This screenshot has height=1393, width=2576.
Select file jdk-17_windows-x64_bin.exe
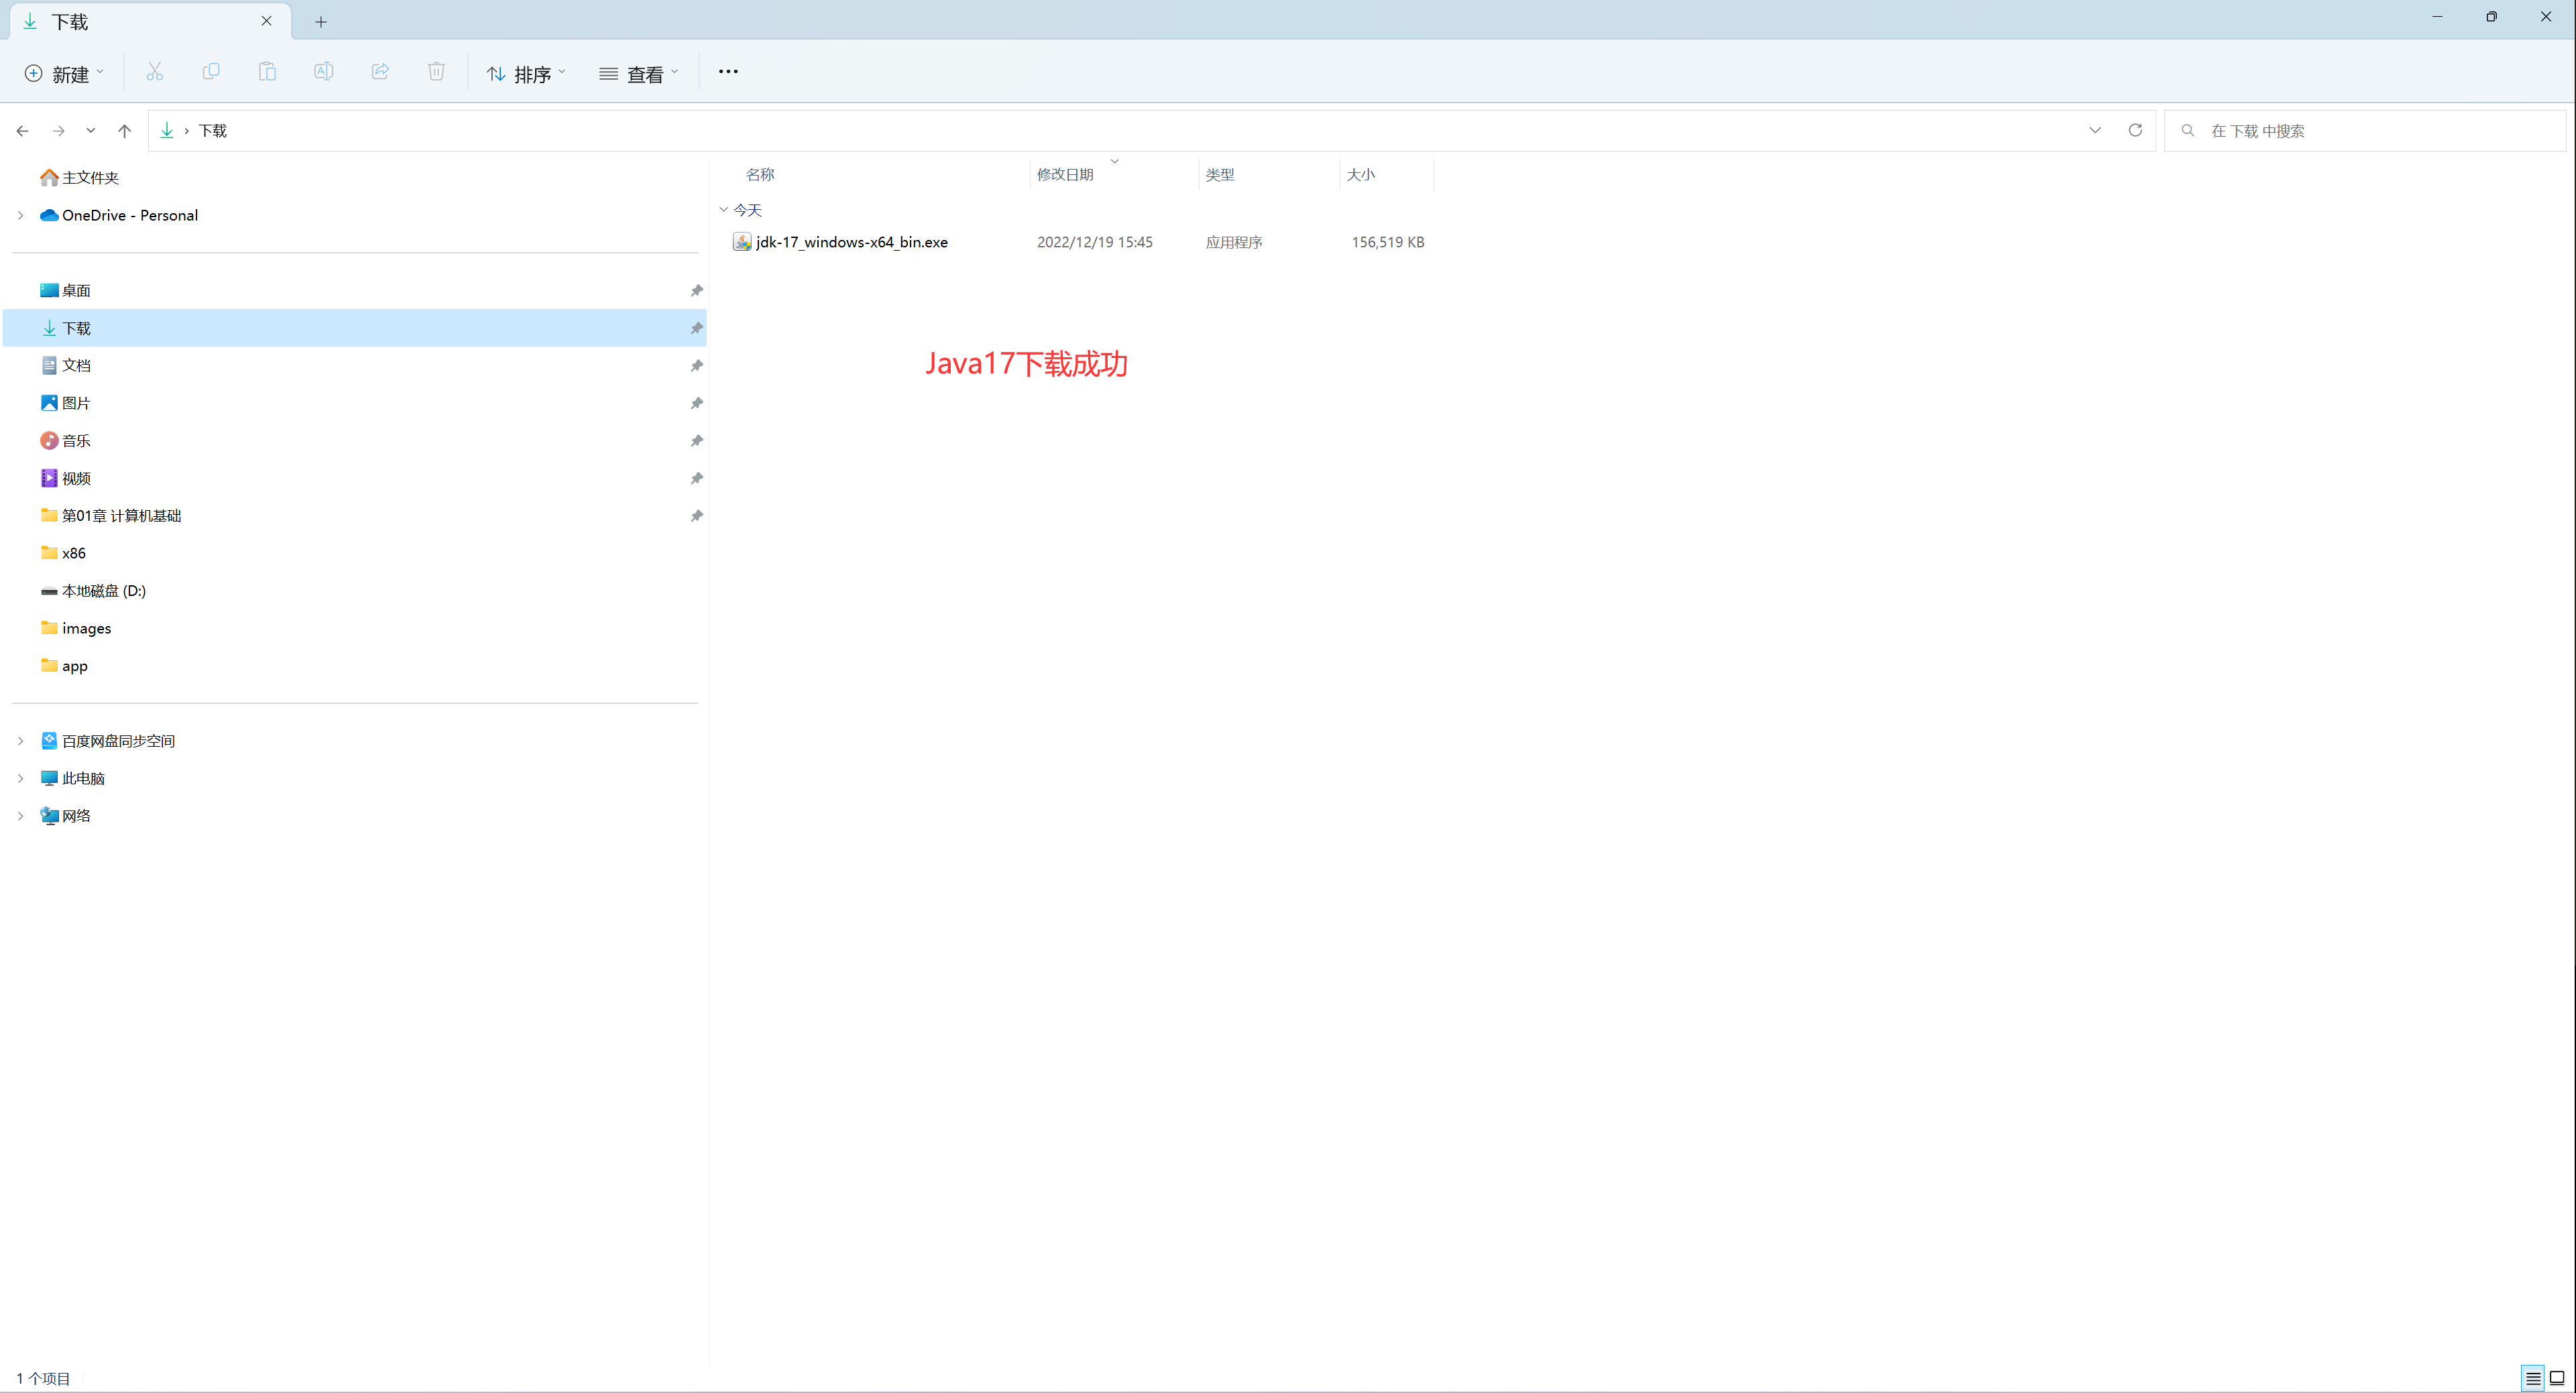(x=852, y=243)
